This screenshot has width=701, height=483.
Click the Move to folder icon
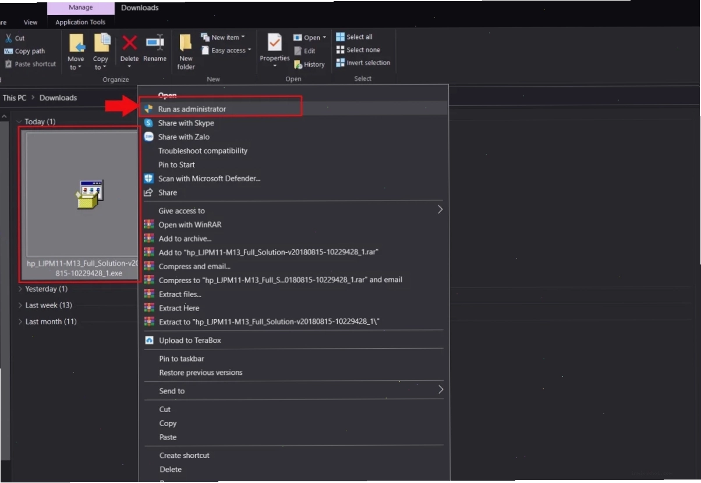77,44
